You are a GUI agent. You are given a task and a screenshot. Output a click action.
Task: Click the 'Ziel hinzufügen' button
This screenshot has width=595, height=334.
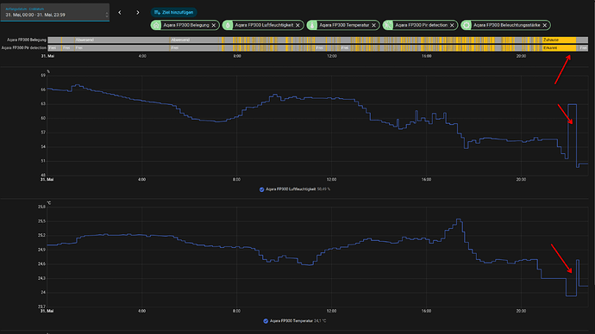coord(174,13)
